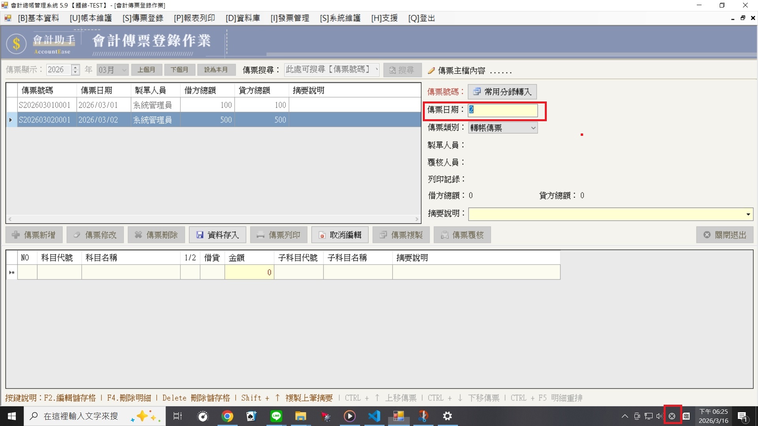Open the LINE app in the taskbar

276,416
